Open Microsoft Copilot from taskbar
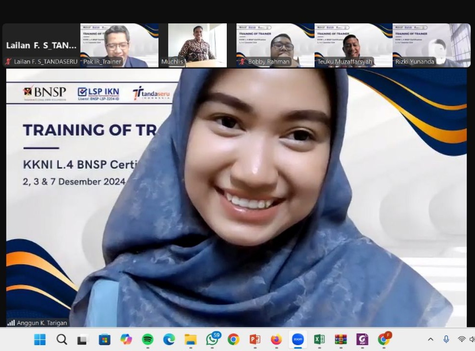475x351 pixels. click(x=126, y=339)
